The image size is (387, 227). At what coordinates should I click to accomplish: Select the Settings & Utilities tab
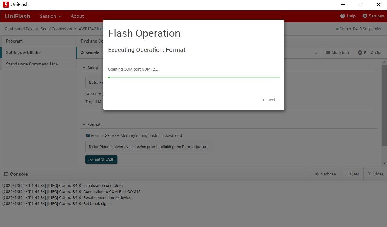coord(38,52)
